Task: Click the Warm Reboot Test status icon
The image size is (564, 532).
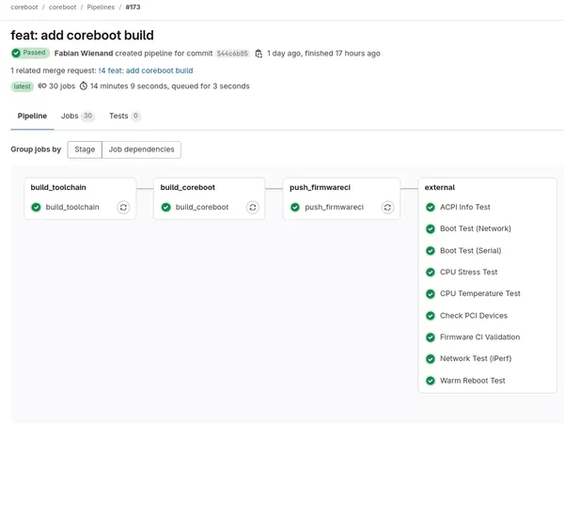Action: 431,381
